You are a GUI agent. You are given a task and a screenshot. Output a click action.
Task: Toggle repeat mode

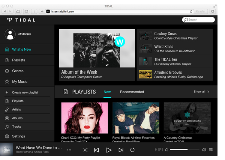click(x=132, y=150)
